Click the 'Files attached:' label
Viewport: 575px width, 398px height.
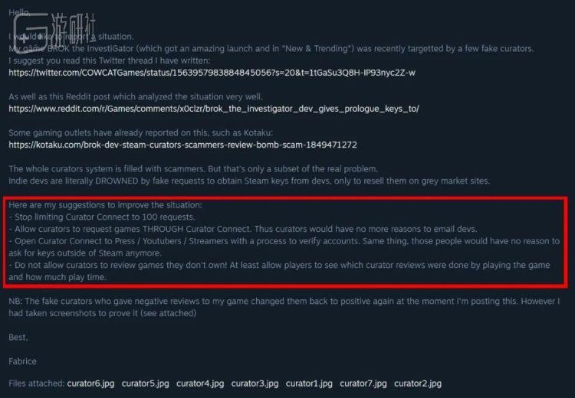[x=37, y=383]
